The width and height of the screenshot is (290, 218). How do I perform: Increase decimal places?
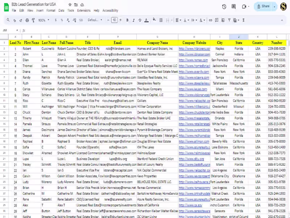[74, 20]
